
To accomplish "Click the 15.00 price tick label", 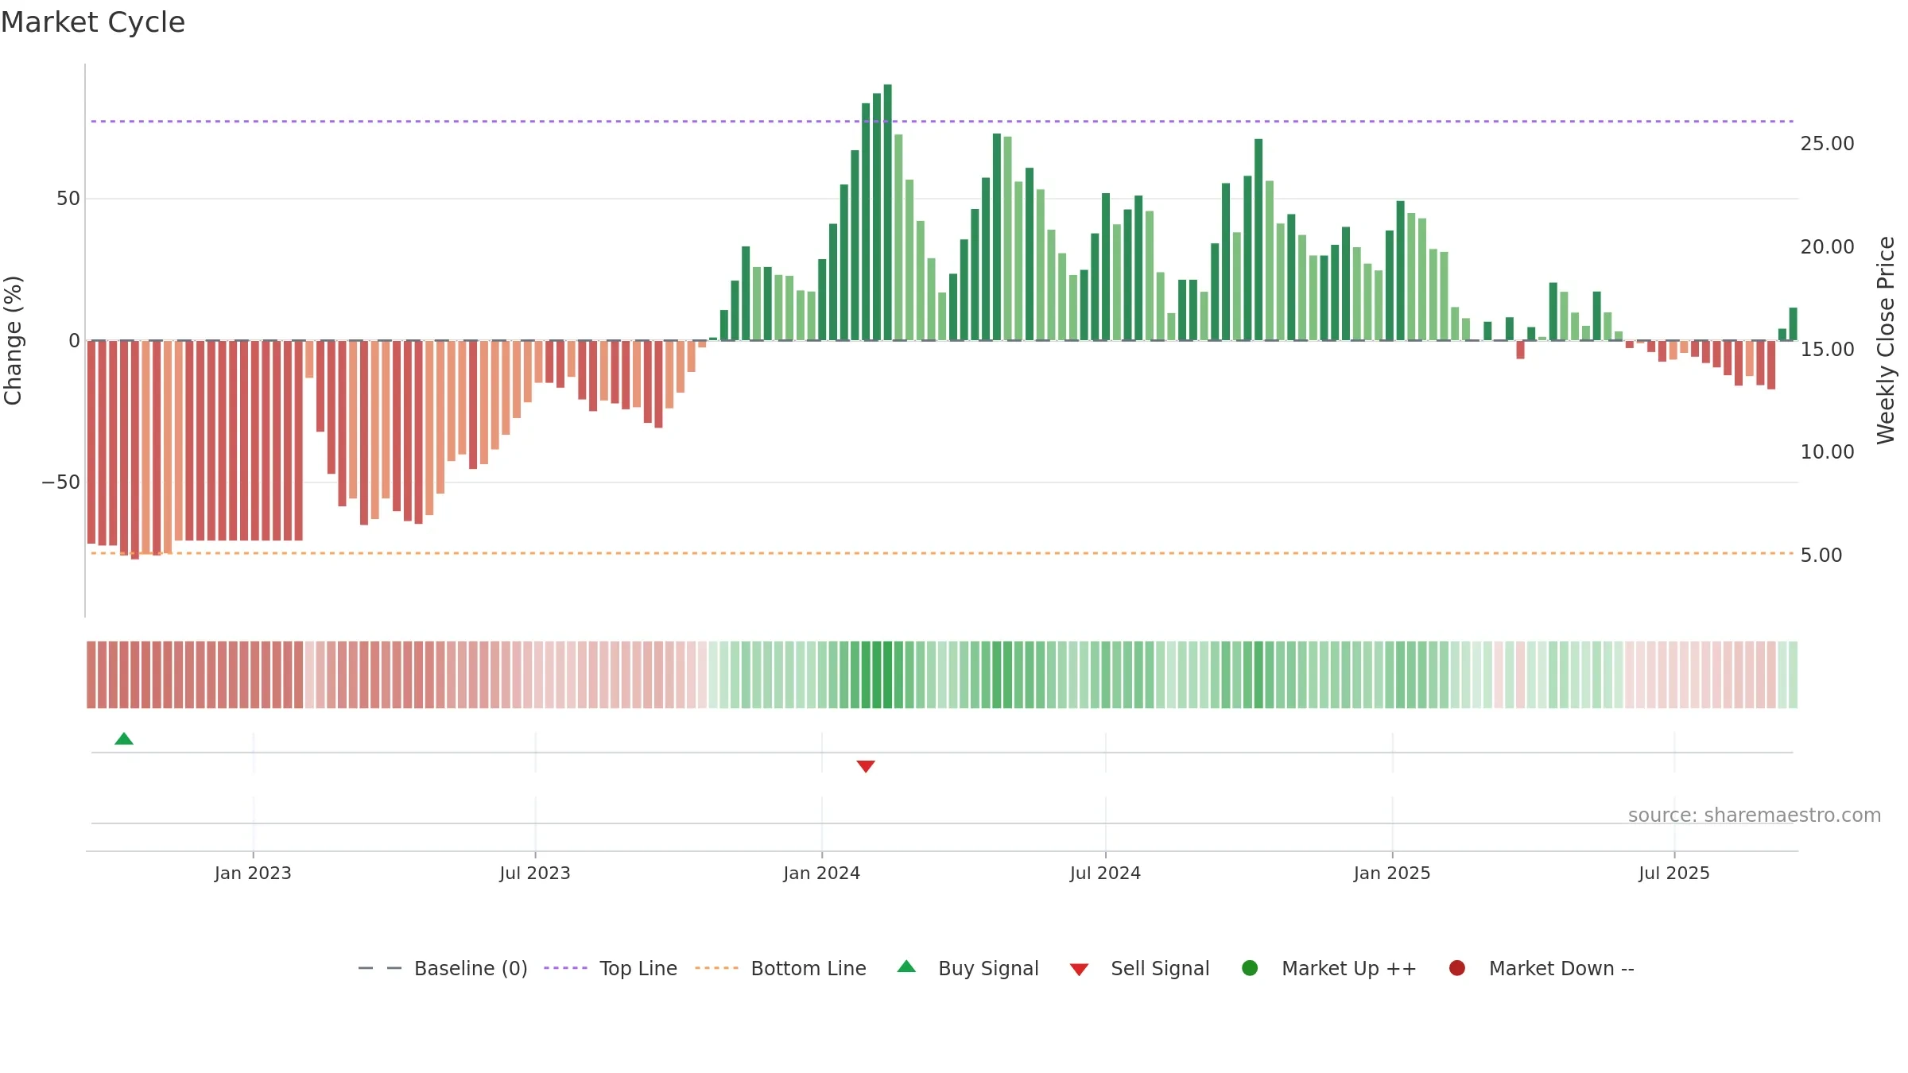I will 1827,350.
